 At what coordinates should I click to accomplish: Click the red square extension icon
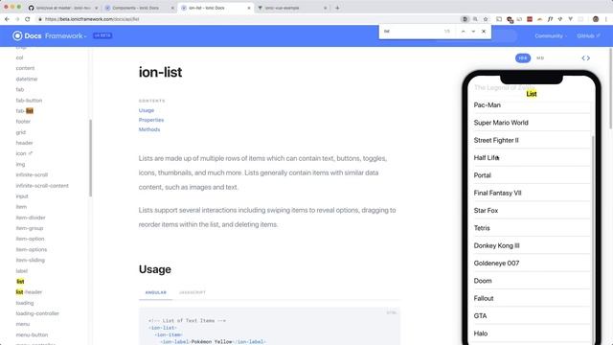pos(530,19)
